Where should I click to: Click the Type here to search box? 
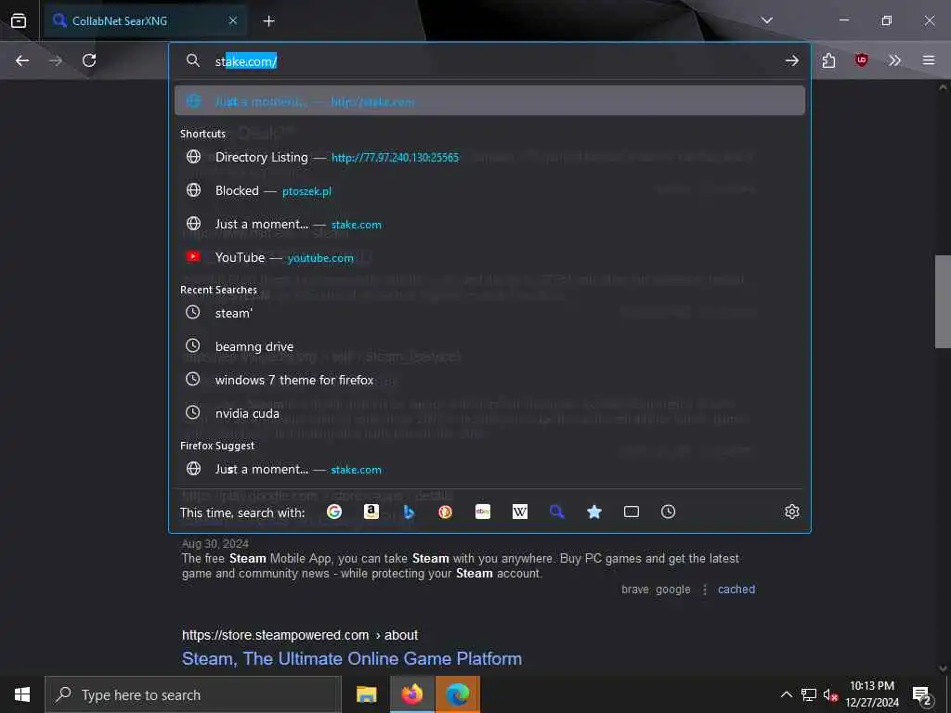[x=193, y=694]
